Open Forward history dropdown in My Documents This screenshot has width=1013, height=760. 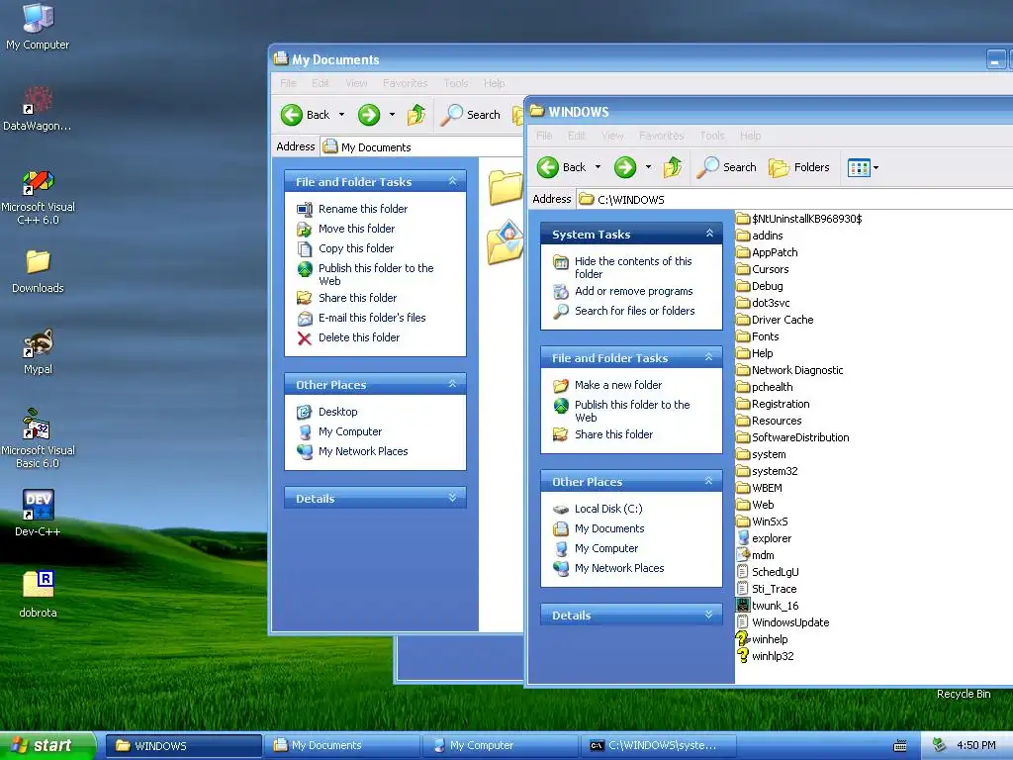point(392,115)
